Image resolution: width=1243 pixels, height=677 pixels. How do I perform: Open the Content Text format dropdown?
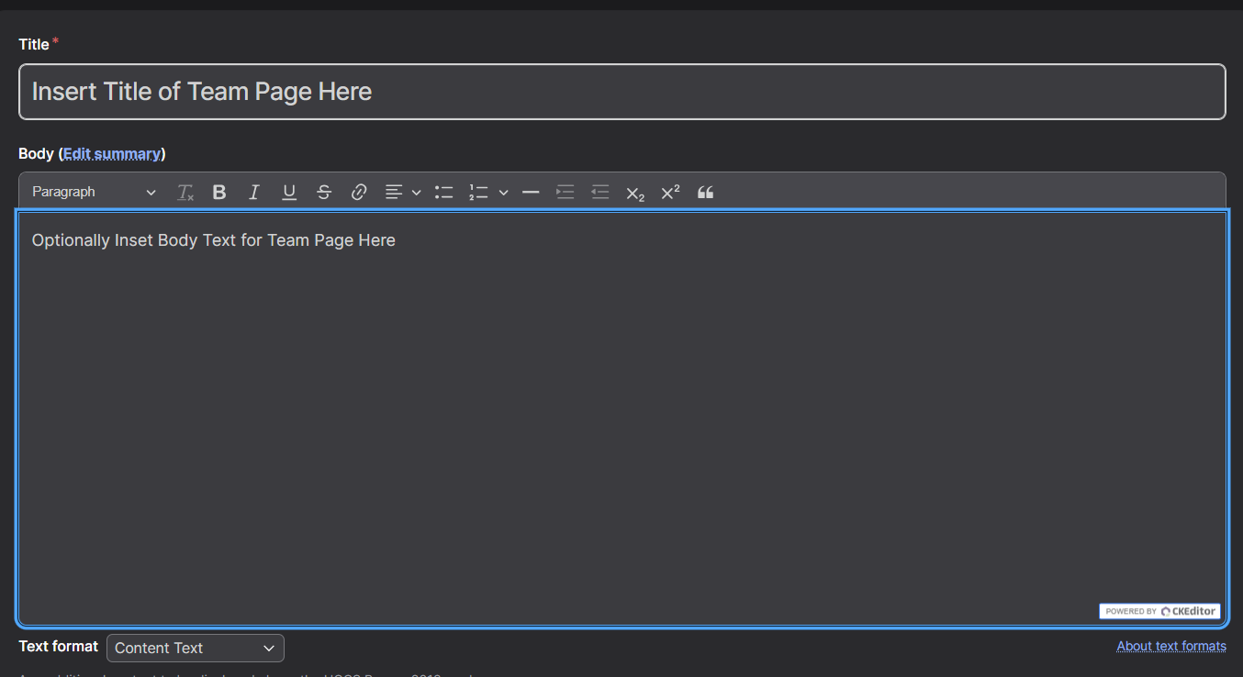[x=196, y=648]
